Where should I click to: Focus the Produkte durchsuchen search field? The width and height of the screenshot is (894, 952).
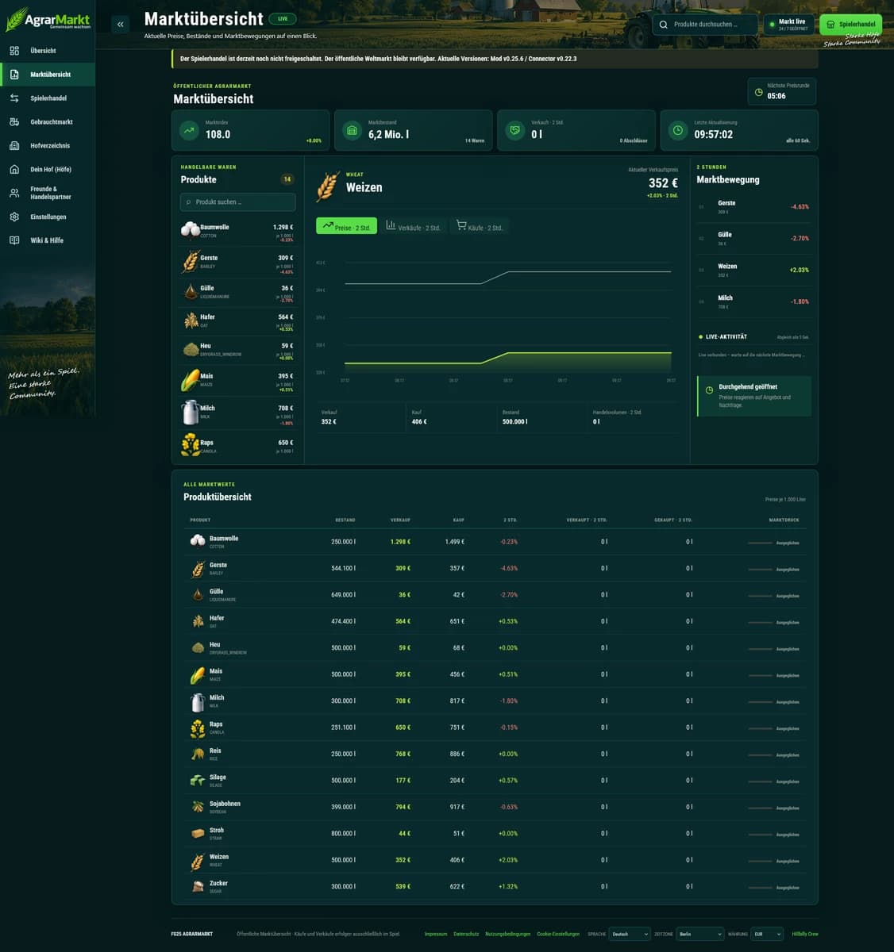coord(705,25)
